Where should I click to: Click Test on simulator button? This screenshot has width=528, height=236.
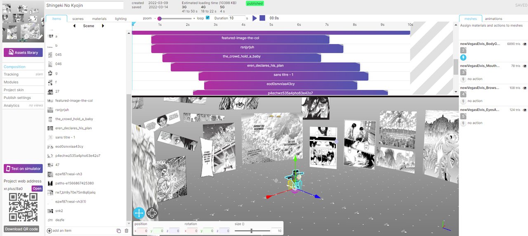23,168
